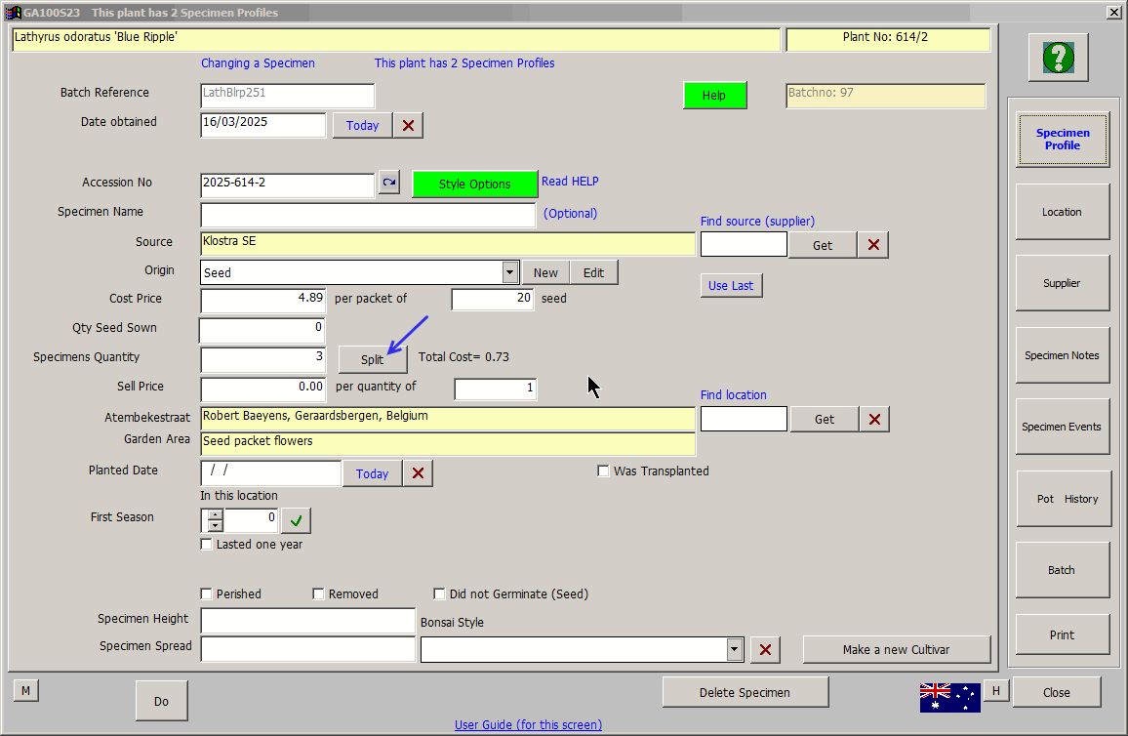This screenshot has width=1128, height=736.
Task: Clear the found source with red X
Action: [872, 245]
